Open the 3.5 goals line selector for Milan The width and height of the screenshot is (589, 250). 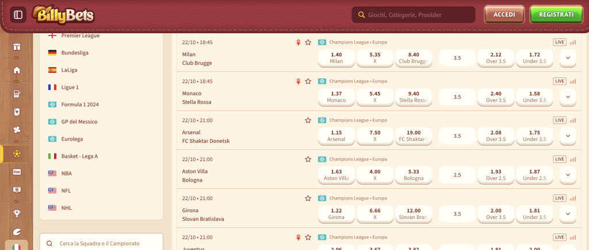tap(457, 58)
